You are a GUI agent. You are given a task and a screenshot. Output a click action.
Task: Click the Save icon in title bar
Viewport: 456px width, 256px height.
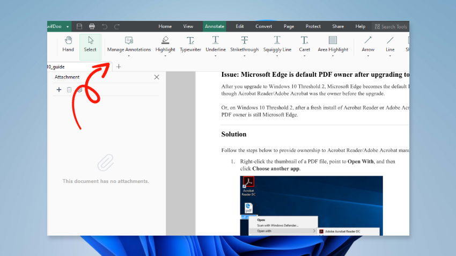(x=79, y=26)
